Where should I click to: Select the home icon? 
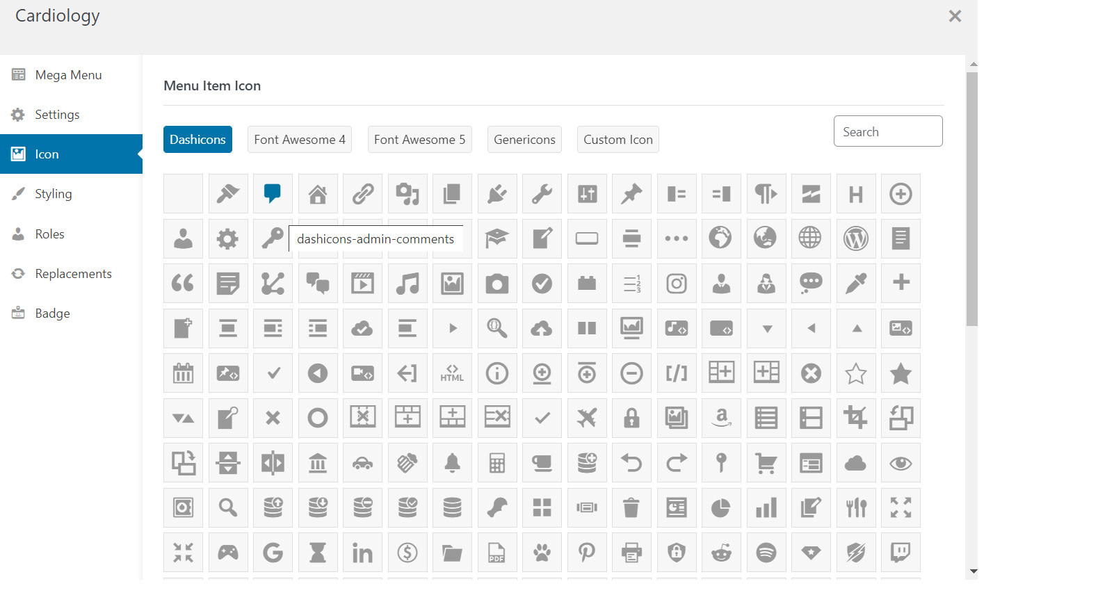tap(318, 194)
